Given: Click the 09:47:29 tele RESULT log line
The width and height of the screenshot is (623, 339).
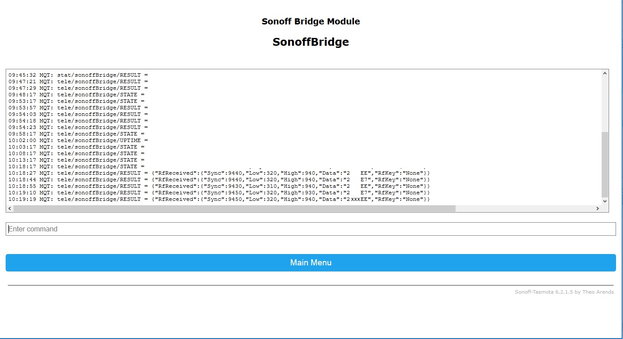Looking at the screenshot, I should pos(78,88).
